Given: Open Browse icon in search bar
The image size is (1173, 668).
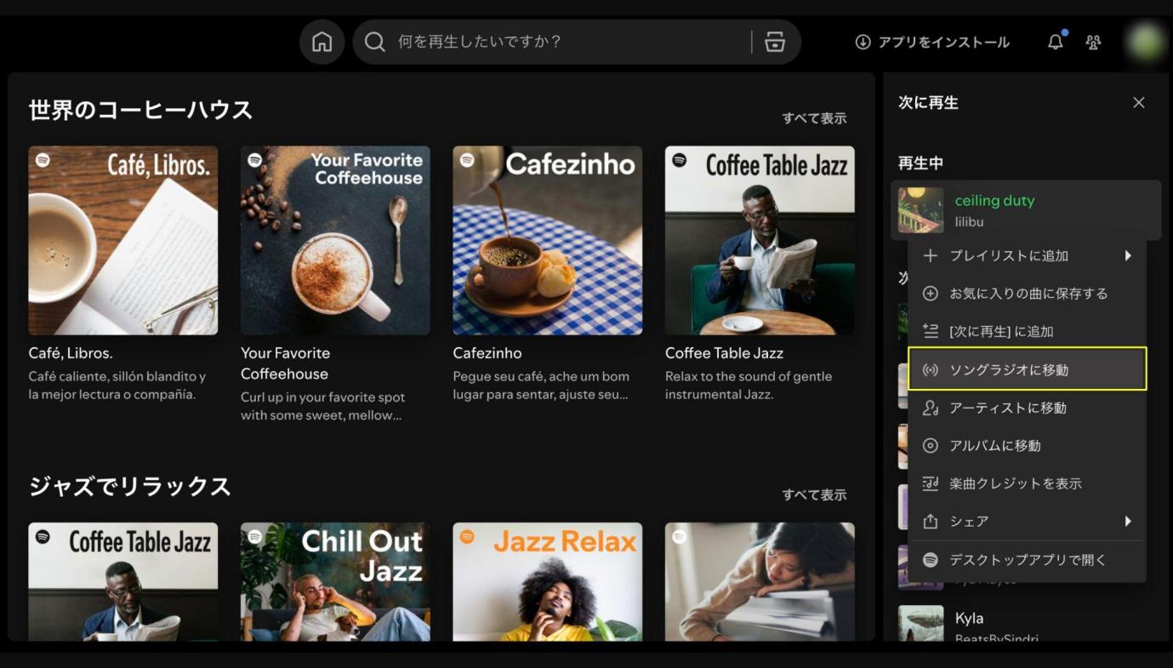Looking at the screenshot, I should pyautogui.click(x=774, y=42).
